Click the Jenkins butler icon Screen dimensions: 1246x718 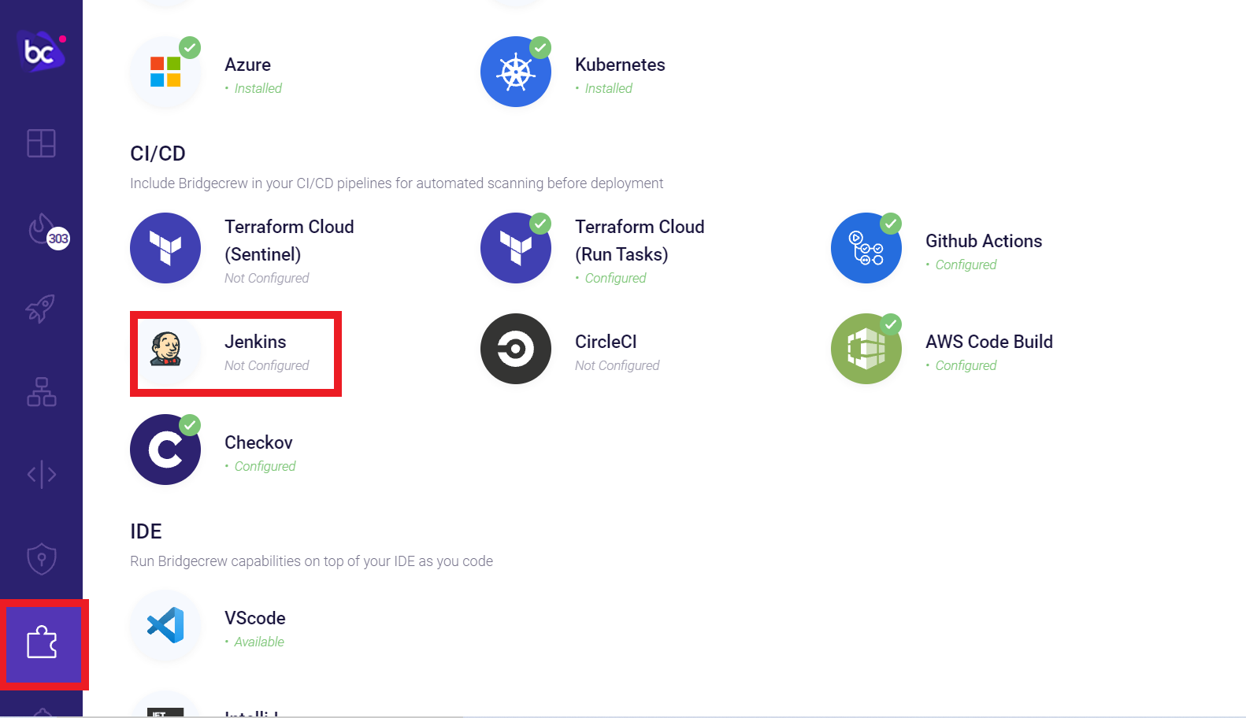click(165, 349)
